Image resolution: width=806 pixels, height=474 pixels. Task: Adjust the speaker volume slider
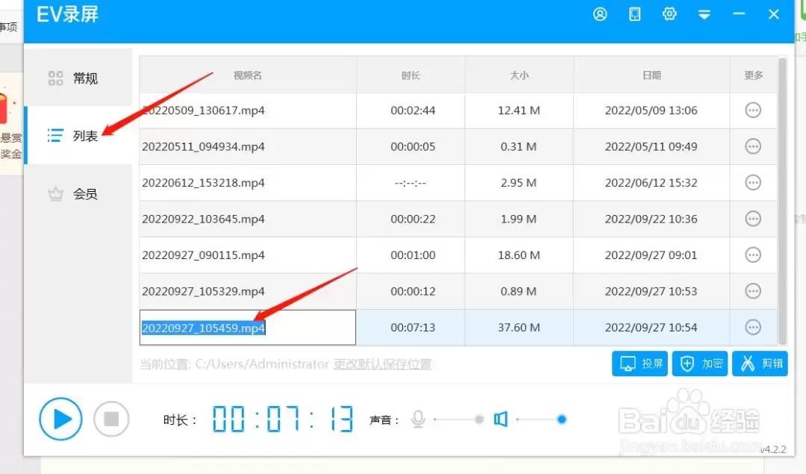541,420
